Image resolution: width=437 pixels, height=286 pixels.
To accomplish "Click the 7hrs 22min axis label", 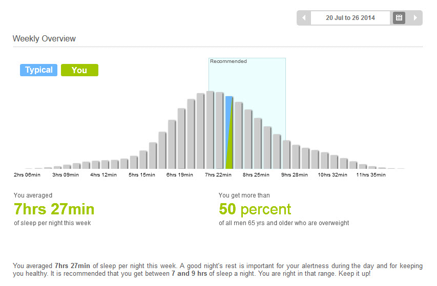I will click(x=218, y=174).
